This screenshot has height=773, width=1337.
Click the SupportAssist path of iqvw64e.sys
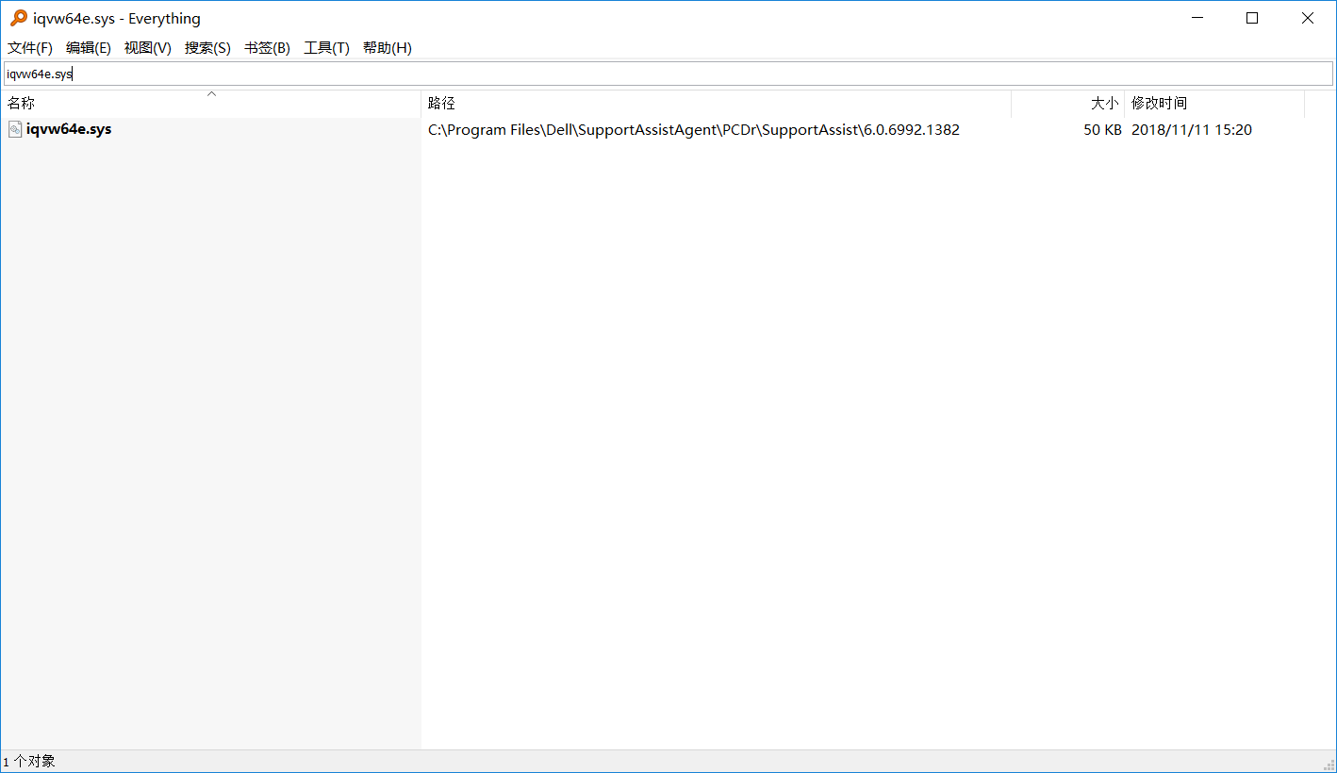point(694,130)
